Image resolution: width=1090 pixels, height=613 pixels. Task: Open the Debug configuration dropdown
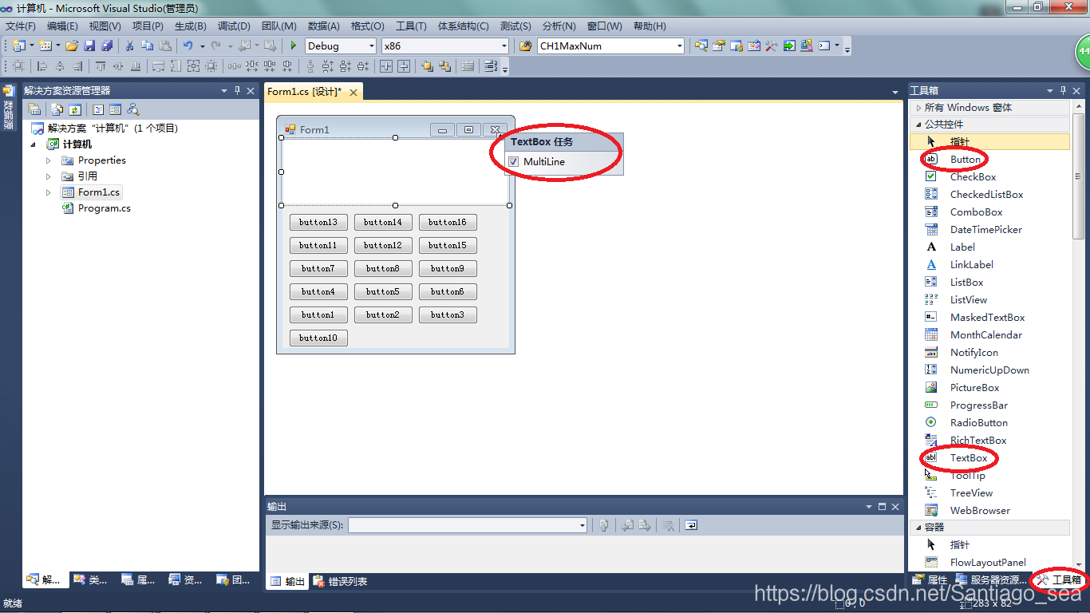click(x=372, y=46)
